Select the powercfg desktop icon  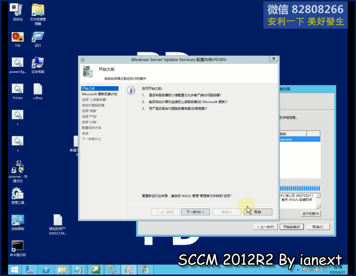tap(18, 65)
